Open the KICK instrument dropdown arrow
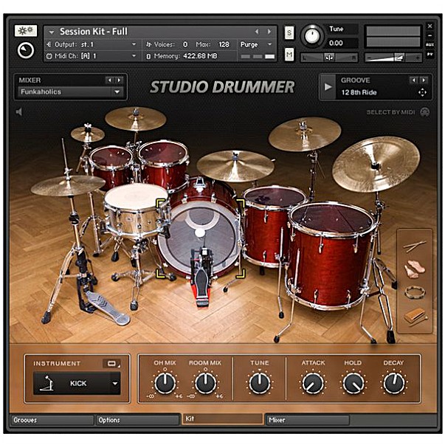 115,384
